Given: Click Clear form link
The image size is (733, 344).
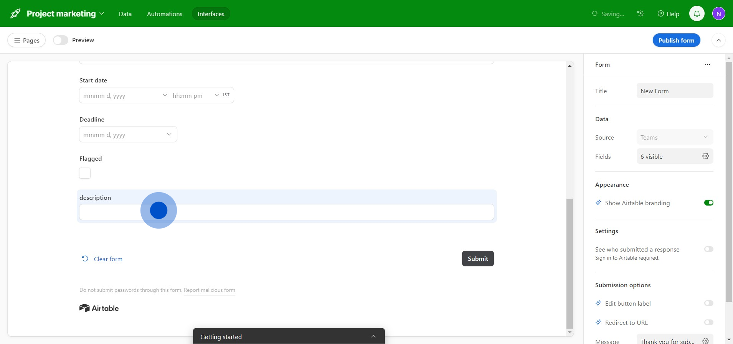Looking at the screenshot, I should (x=108, y=259).
